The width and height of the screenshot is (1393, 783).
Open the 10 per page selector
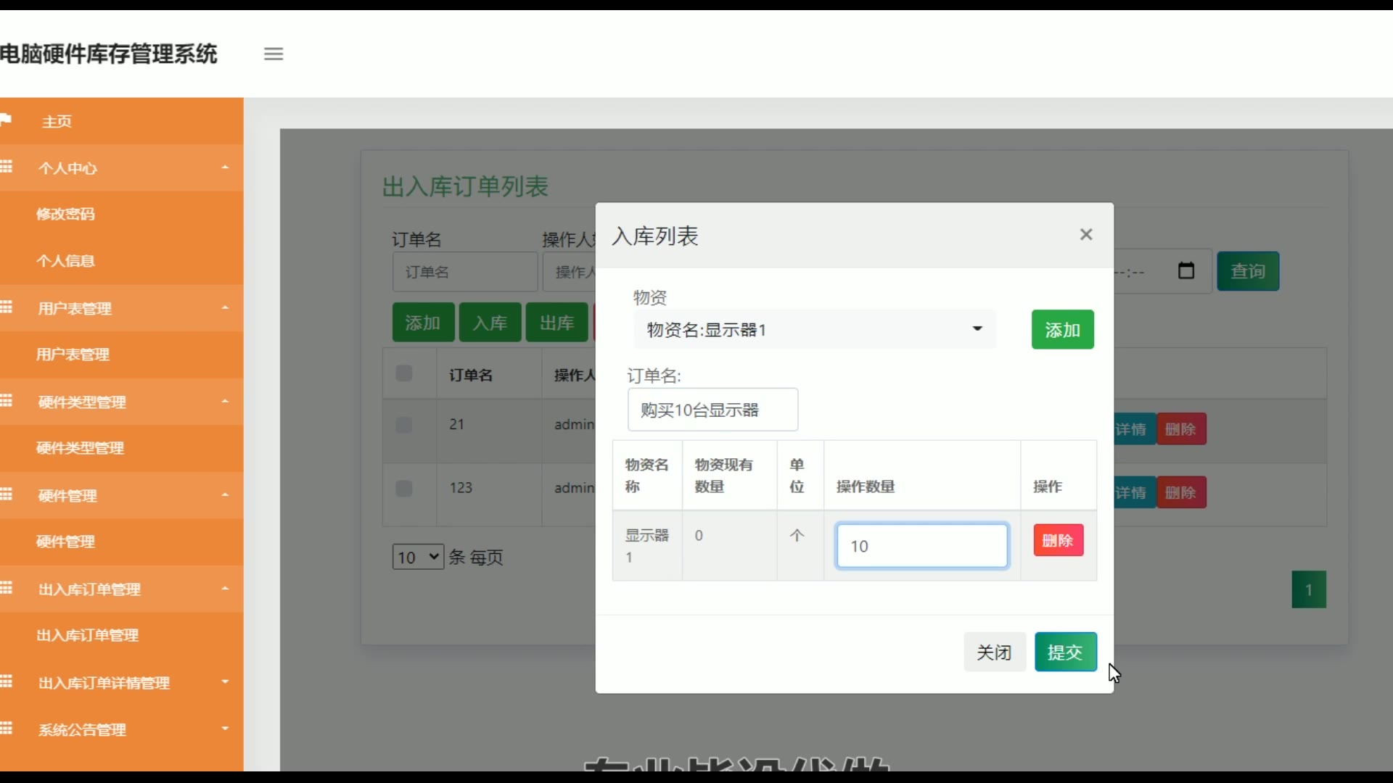coord(418,557)
